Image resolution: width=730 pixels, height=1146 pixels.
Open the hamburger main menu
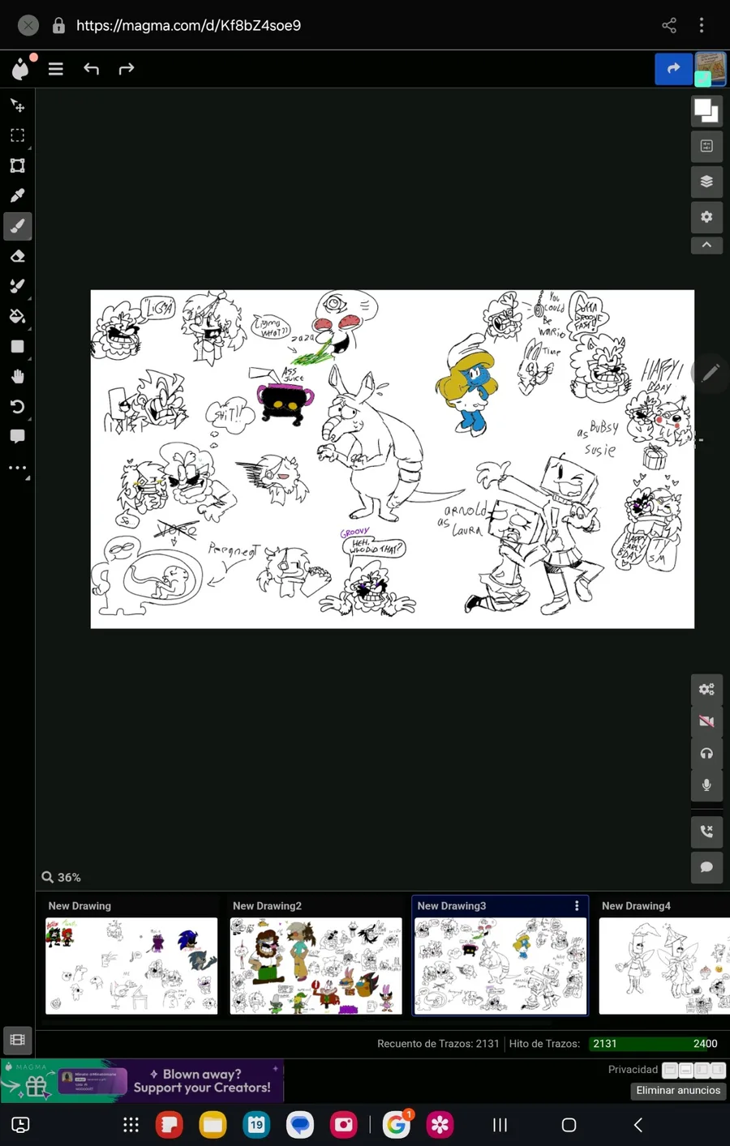pyautogui.click(x=56, y=69)
